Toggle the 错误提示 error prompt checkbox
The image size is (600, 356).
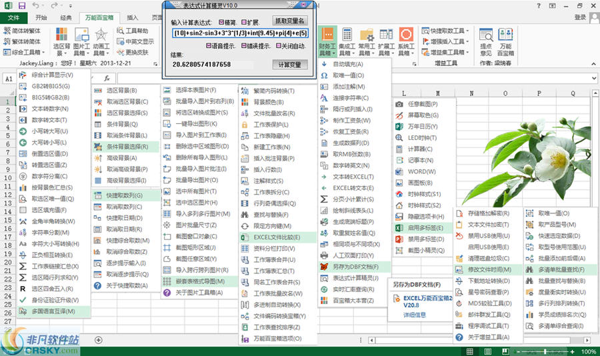pos(244,45)
